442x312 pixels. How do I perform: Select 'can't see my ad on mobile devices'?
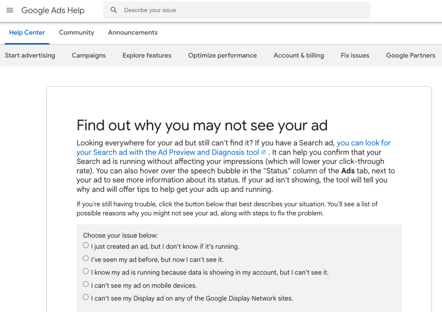click(x=86, y=284)
